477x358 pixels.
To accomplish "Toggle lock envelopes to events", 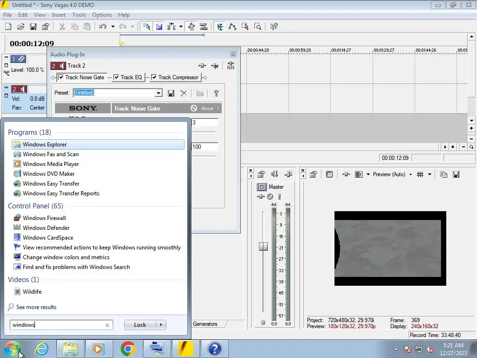I will (x=191, y=27).
